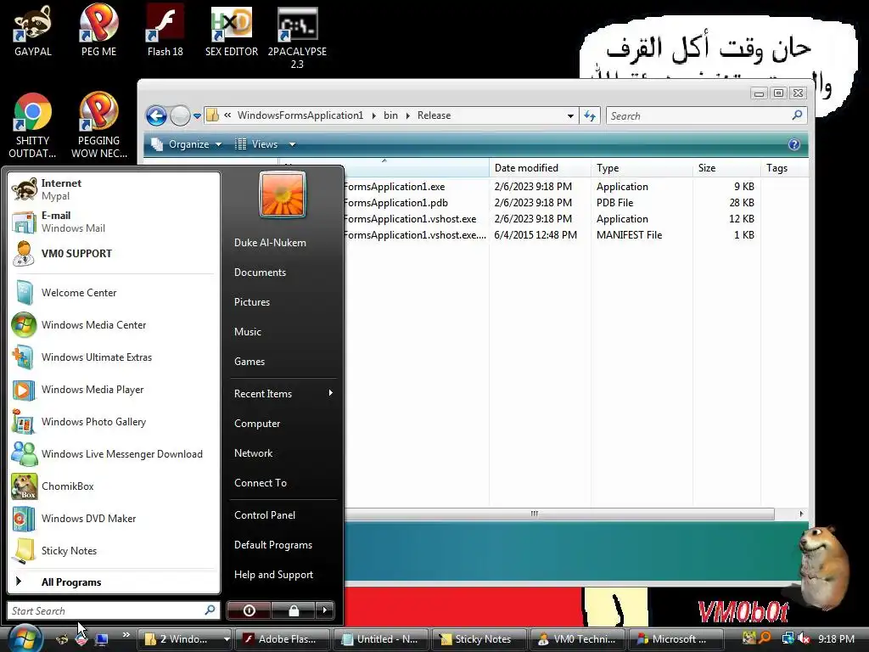Launch the Flash 18 desktop shortcut
Image resolution: width=869 pixels, height=652 pixels.
coord(165,31)
